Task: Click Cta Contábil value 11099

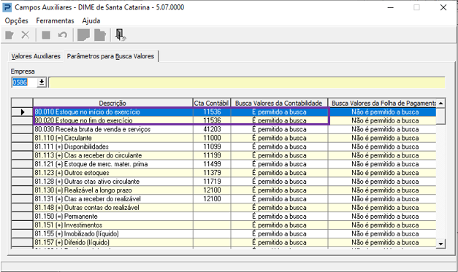Action: [x=212, y=147]
